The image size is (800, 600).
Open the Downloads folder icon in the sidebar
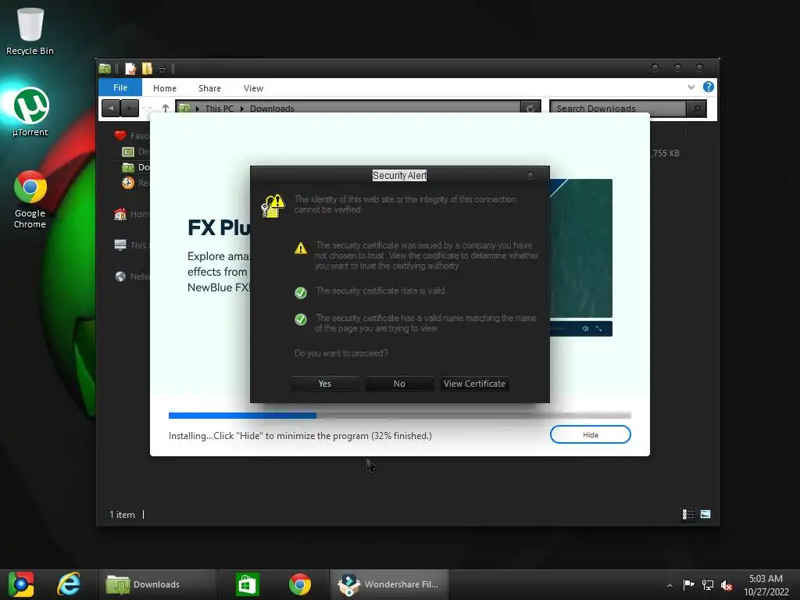pyautogui.click(x=128, y=167)
